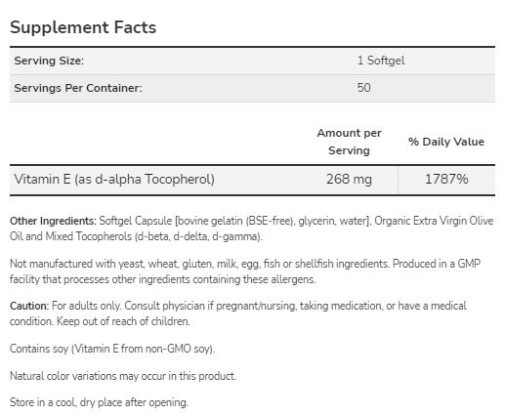Image resolution: width=505 pixels, height=416 pixels.
Task: Click the Contains soy statement
Action: [112, 349]
